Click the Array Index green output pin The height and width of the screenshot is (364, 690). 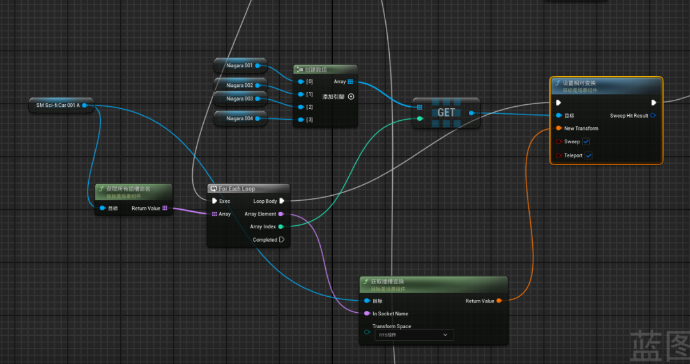pyautogui.click(x=280, y=227)
